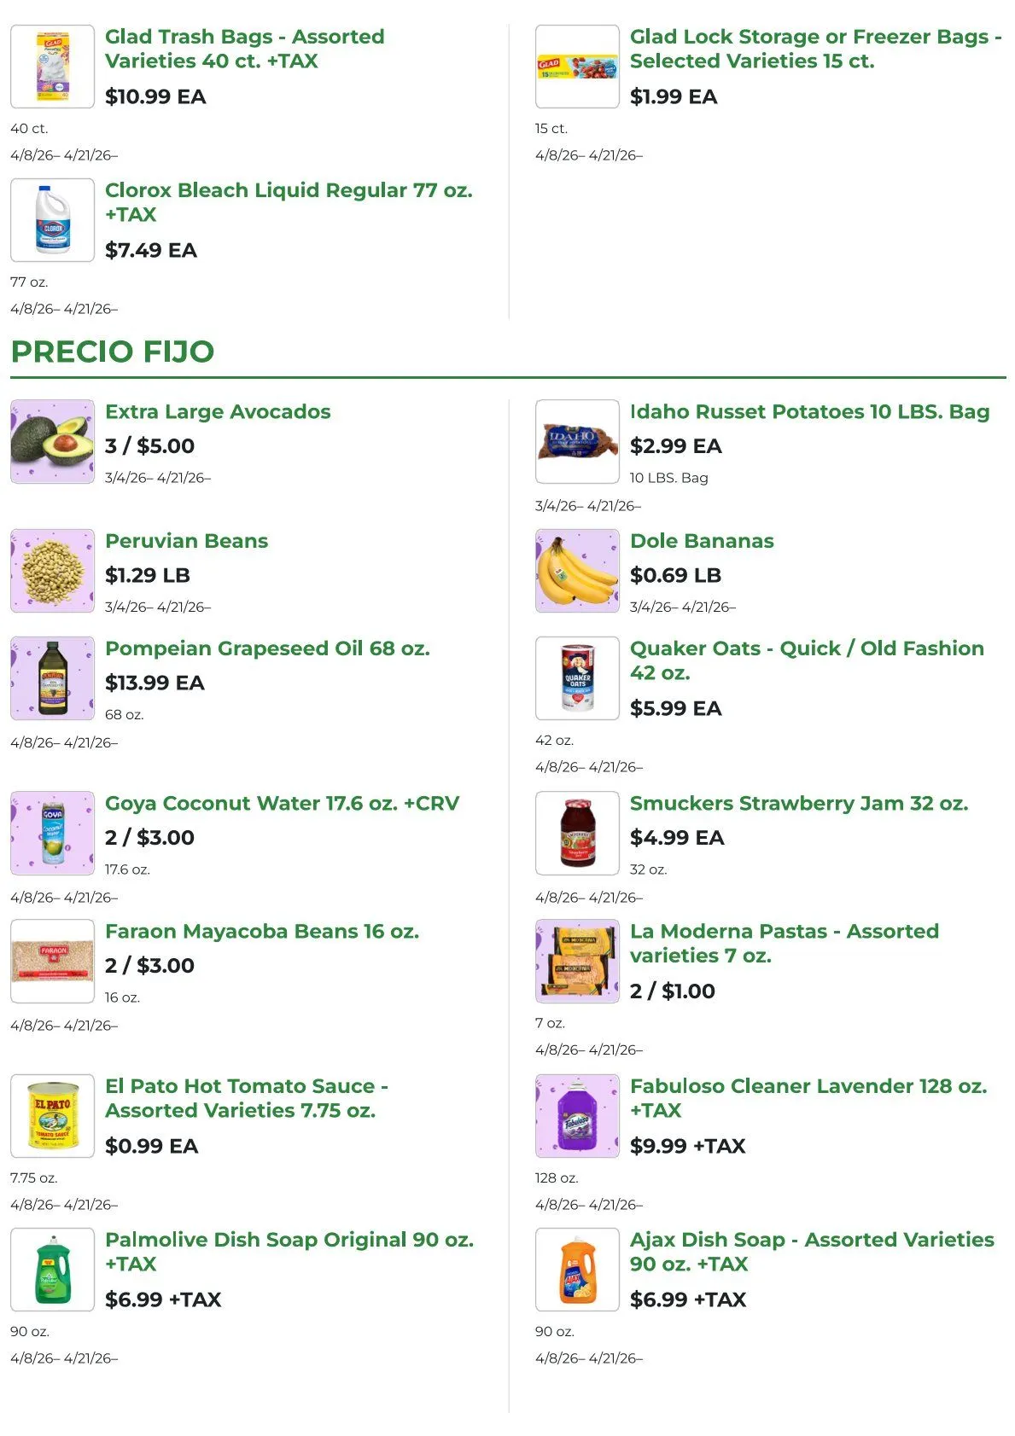Select the Ajax Dish Soap thumbnail
This screenshot has height=1436, width=1015.
pyautogui.click(x=577, y=1270)
